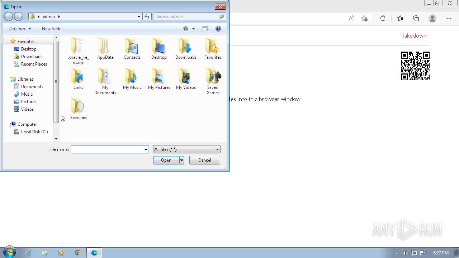The width and height of the screenshot is (459, 258).
Task: Open Music library in navigation pane
Action: (27, 94)
